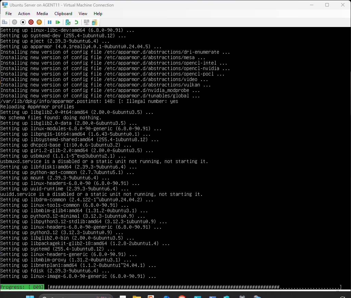Create a checkpoint via the toolbar icon

click(68, 22)
